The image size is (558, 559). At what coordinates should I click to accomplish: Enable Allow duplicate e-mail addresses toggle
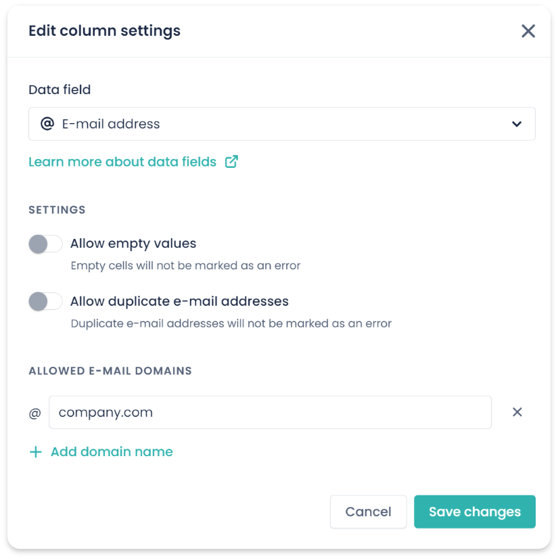[45, 302]
